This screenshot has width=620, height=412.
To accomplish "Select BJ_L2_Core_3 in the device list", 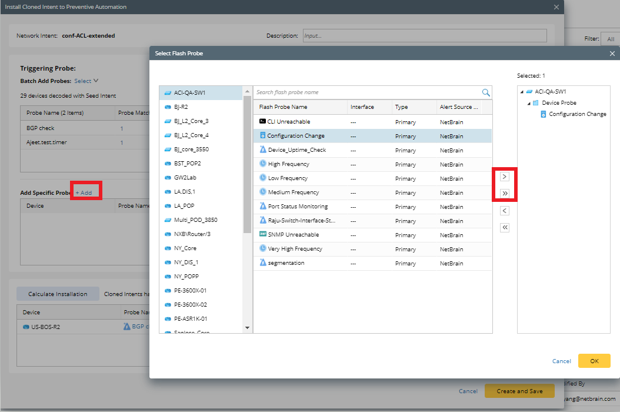I will 201,121.
